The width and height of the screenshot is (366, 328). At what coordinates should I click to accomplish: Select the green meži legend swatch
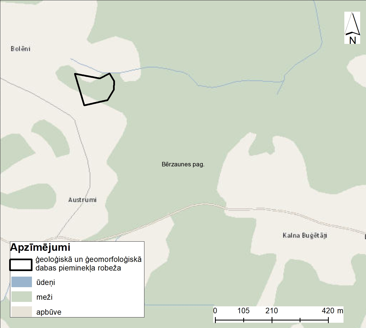point(22,297)
